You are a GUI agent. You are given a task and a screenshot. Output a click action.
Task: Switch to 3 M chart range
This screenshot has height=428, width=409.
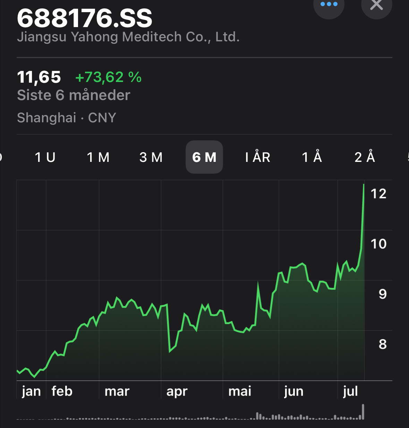click(x=151, y=157)
